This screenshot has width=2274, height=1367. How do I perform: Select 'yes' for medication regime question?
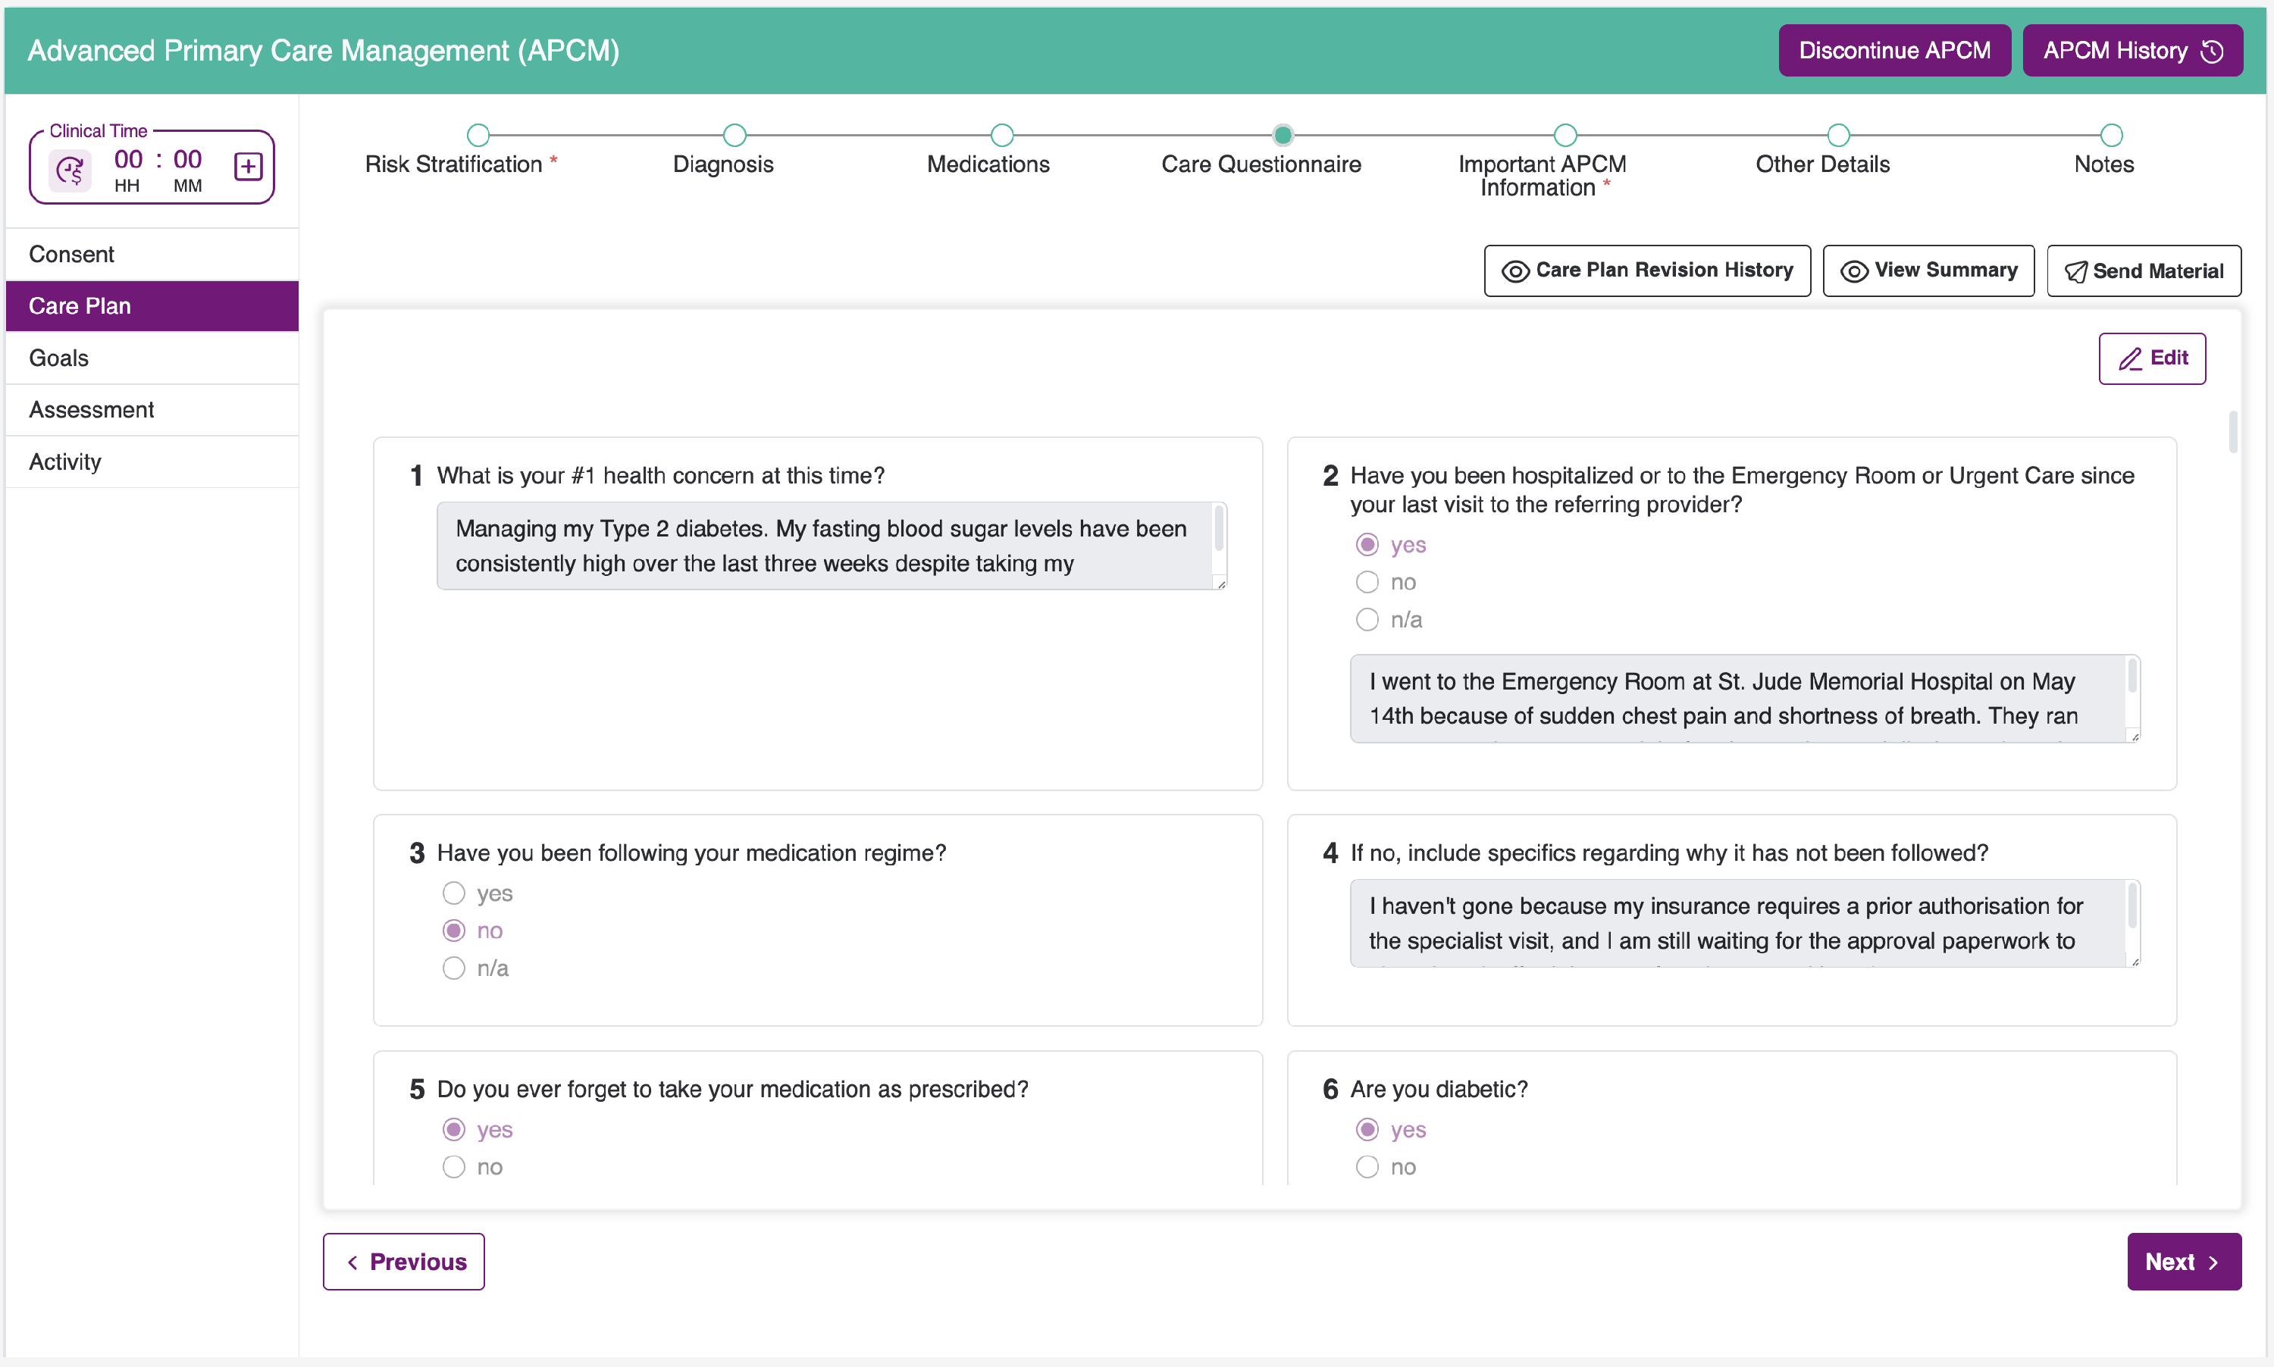453,893
